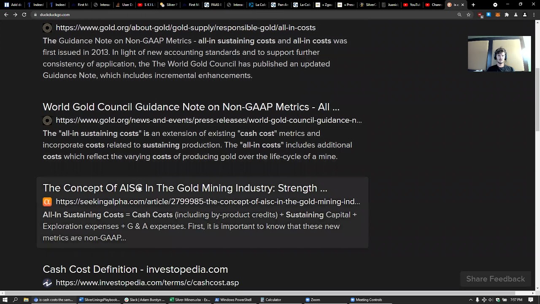Viewport: 540px width, 304px height.
Task: Click the gold.org favicon above Guidance Note snippet
Action: pyautogui.click(x=47, y=28)
